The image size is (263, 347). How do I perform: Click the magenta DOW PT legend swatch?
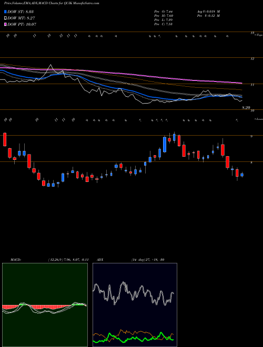5,24
